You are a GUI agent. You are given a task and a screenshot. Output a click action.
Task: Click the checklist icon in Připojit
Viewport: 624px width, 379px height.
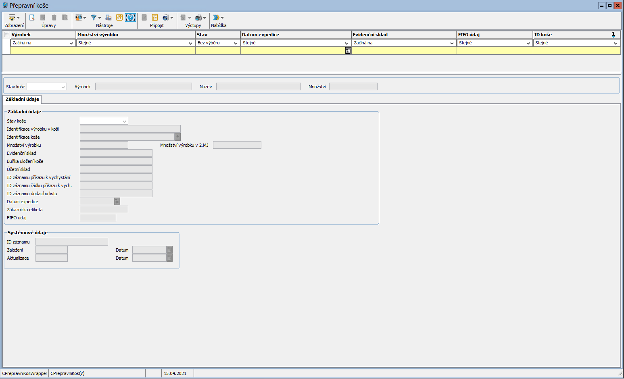pos(155,18)
